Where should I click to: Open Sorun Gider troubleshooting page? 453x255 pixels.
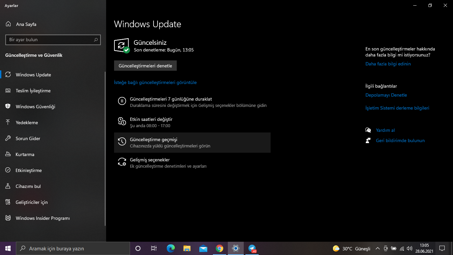(x=53, y=138)
